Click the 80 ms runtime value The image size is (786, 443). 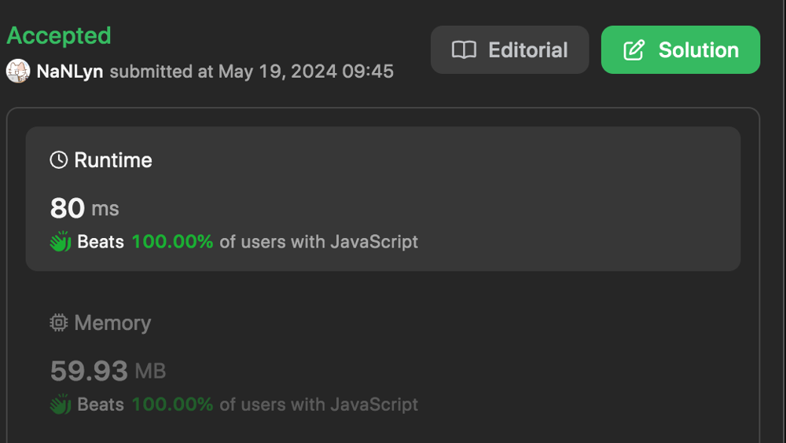(x=84, y=208)
